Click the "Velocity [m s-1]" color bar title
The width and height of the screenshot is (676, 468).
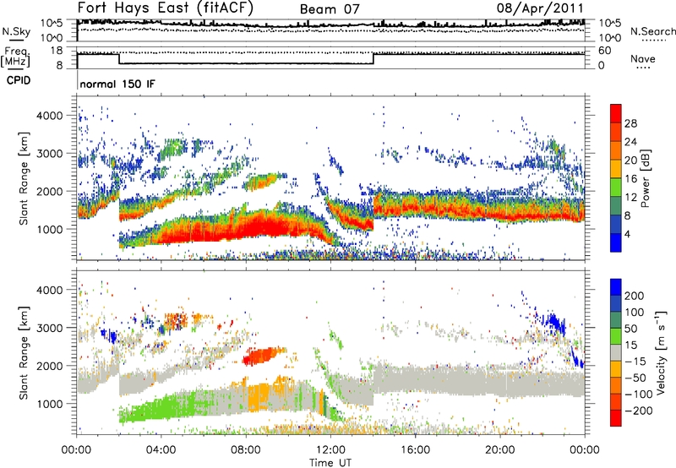pos(661,353)
